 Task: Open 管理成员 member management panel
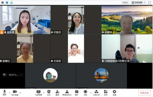point(67,93)
